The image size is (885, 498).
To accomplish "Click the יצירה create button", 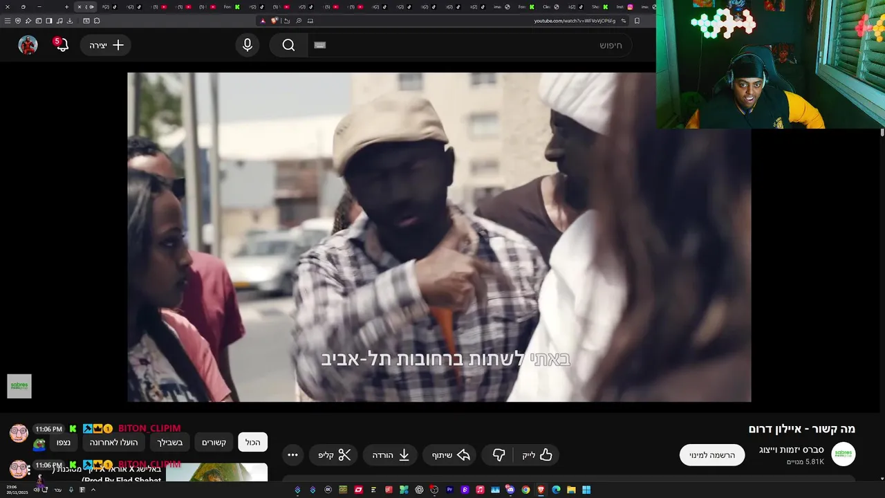I will (x=106, y=45).
